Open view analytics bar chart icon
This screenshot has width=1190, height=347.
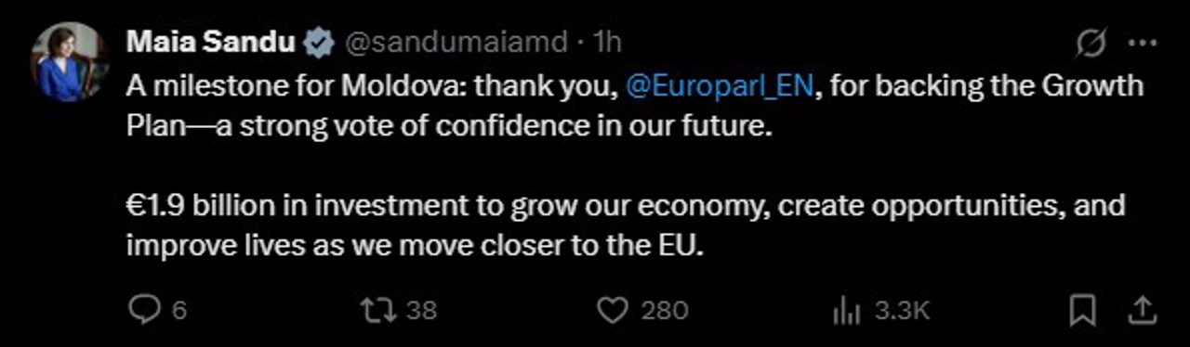846,310
